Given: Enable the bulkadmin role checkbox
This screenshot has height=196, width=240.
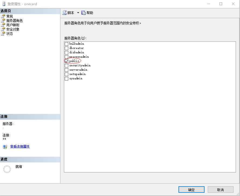Looking at the screenshot, I should pos(66,44).
